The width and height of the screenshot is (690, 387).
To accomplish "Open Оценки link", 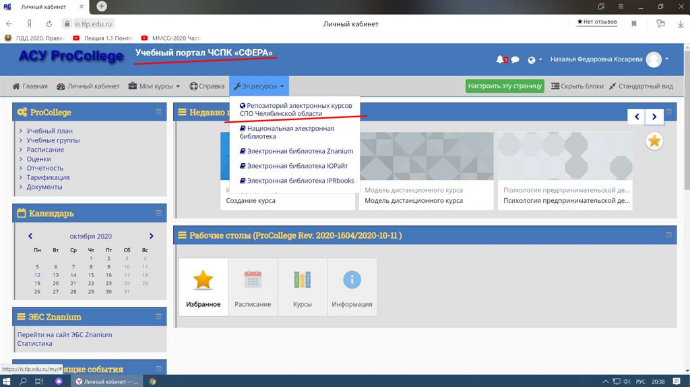I will [38, 159].
